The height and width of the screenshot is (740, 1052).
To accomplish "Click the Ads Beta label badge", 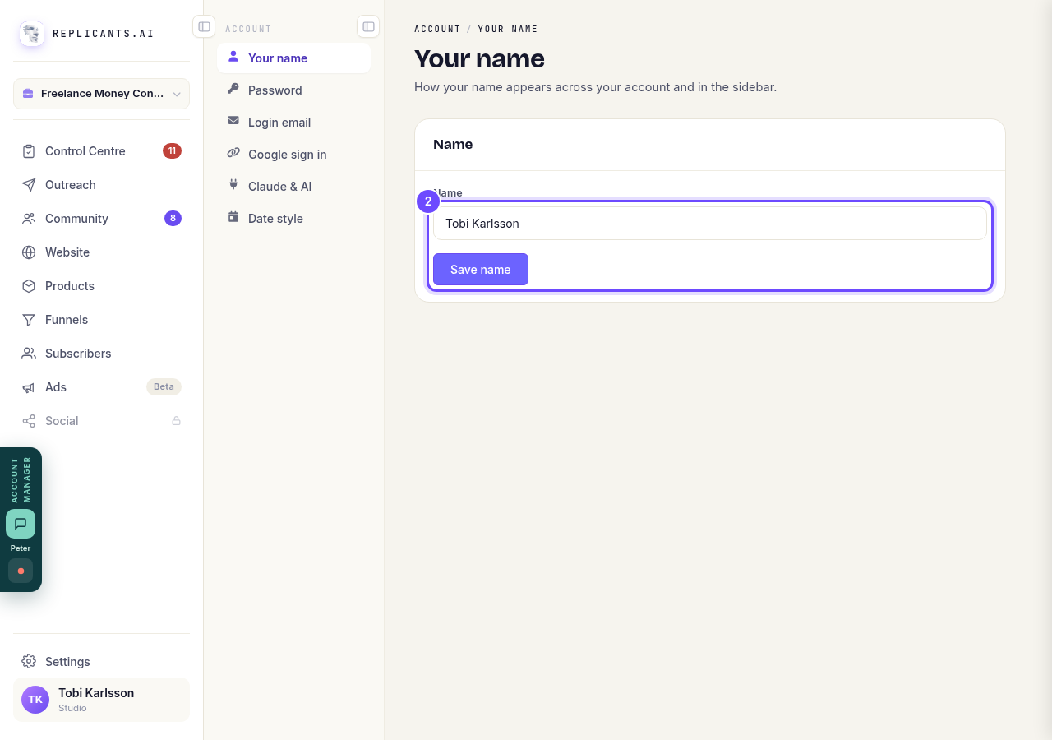I will point(164,387).
